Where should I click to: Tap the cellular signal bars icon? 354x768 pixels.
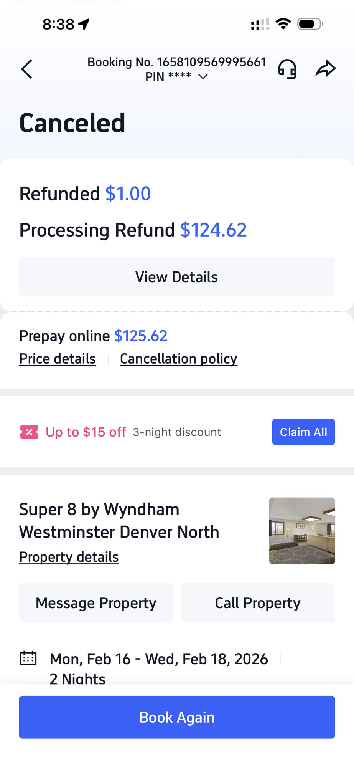click(260, 24)
